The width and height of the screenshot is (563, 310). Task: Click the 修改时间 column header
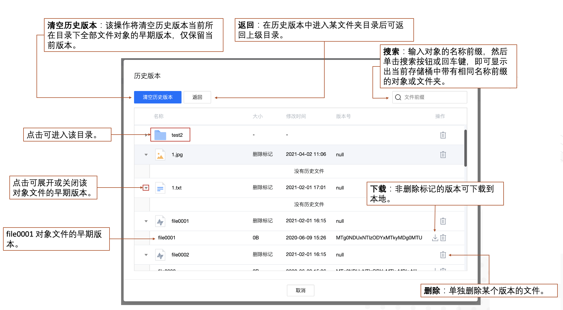coord(296,116)
